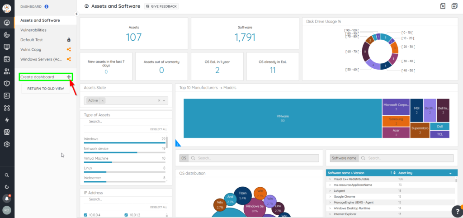Click the OS search field
This screenshot has height=218, width=463.
point(254,158)
